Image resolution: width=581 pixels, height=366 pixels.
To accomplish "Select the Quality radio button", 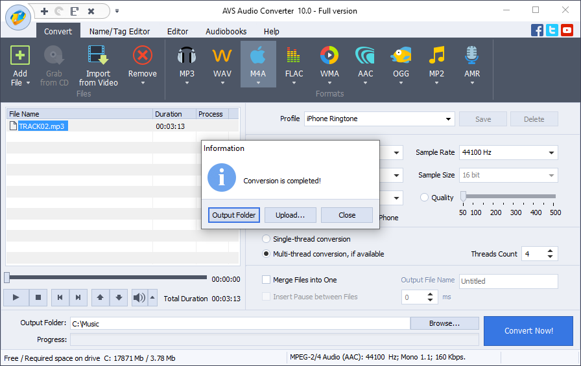I will coord(424,198).
